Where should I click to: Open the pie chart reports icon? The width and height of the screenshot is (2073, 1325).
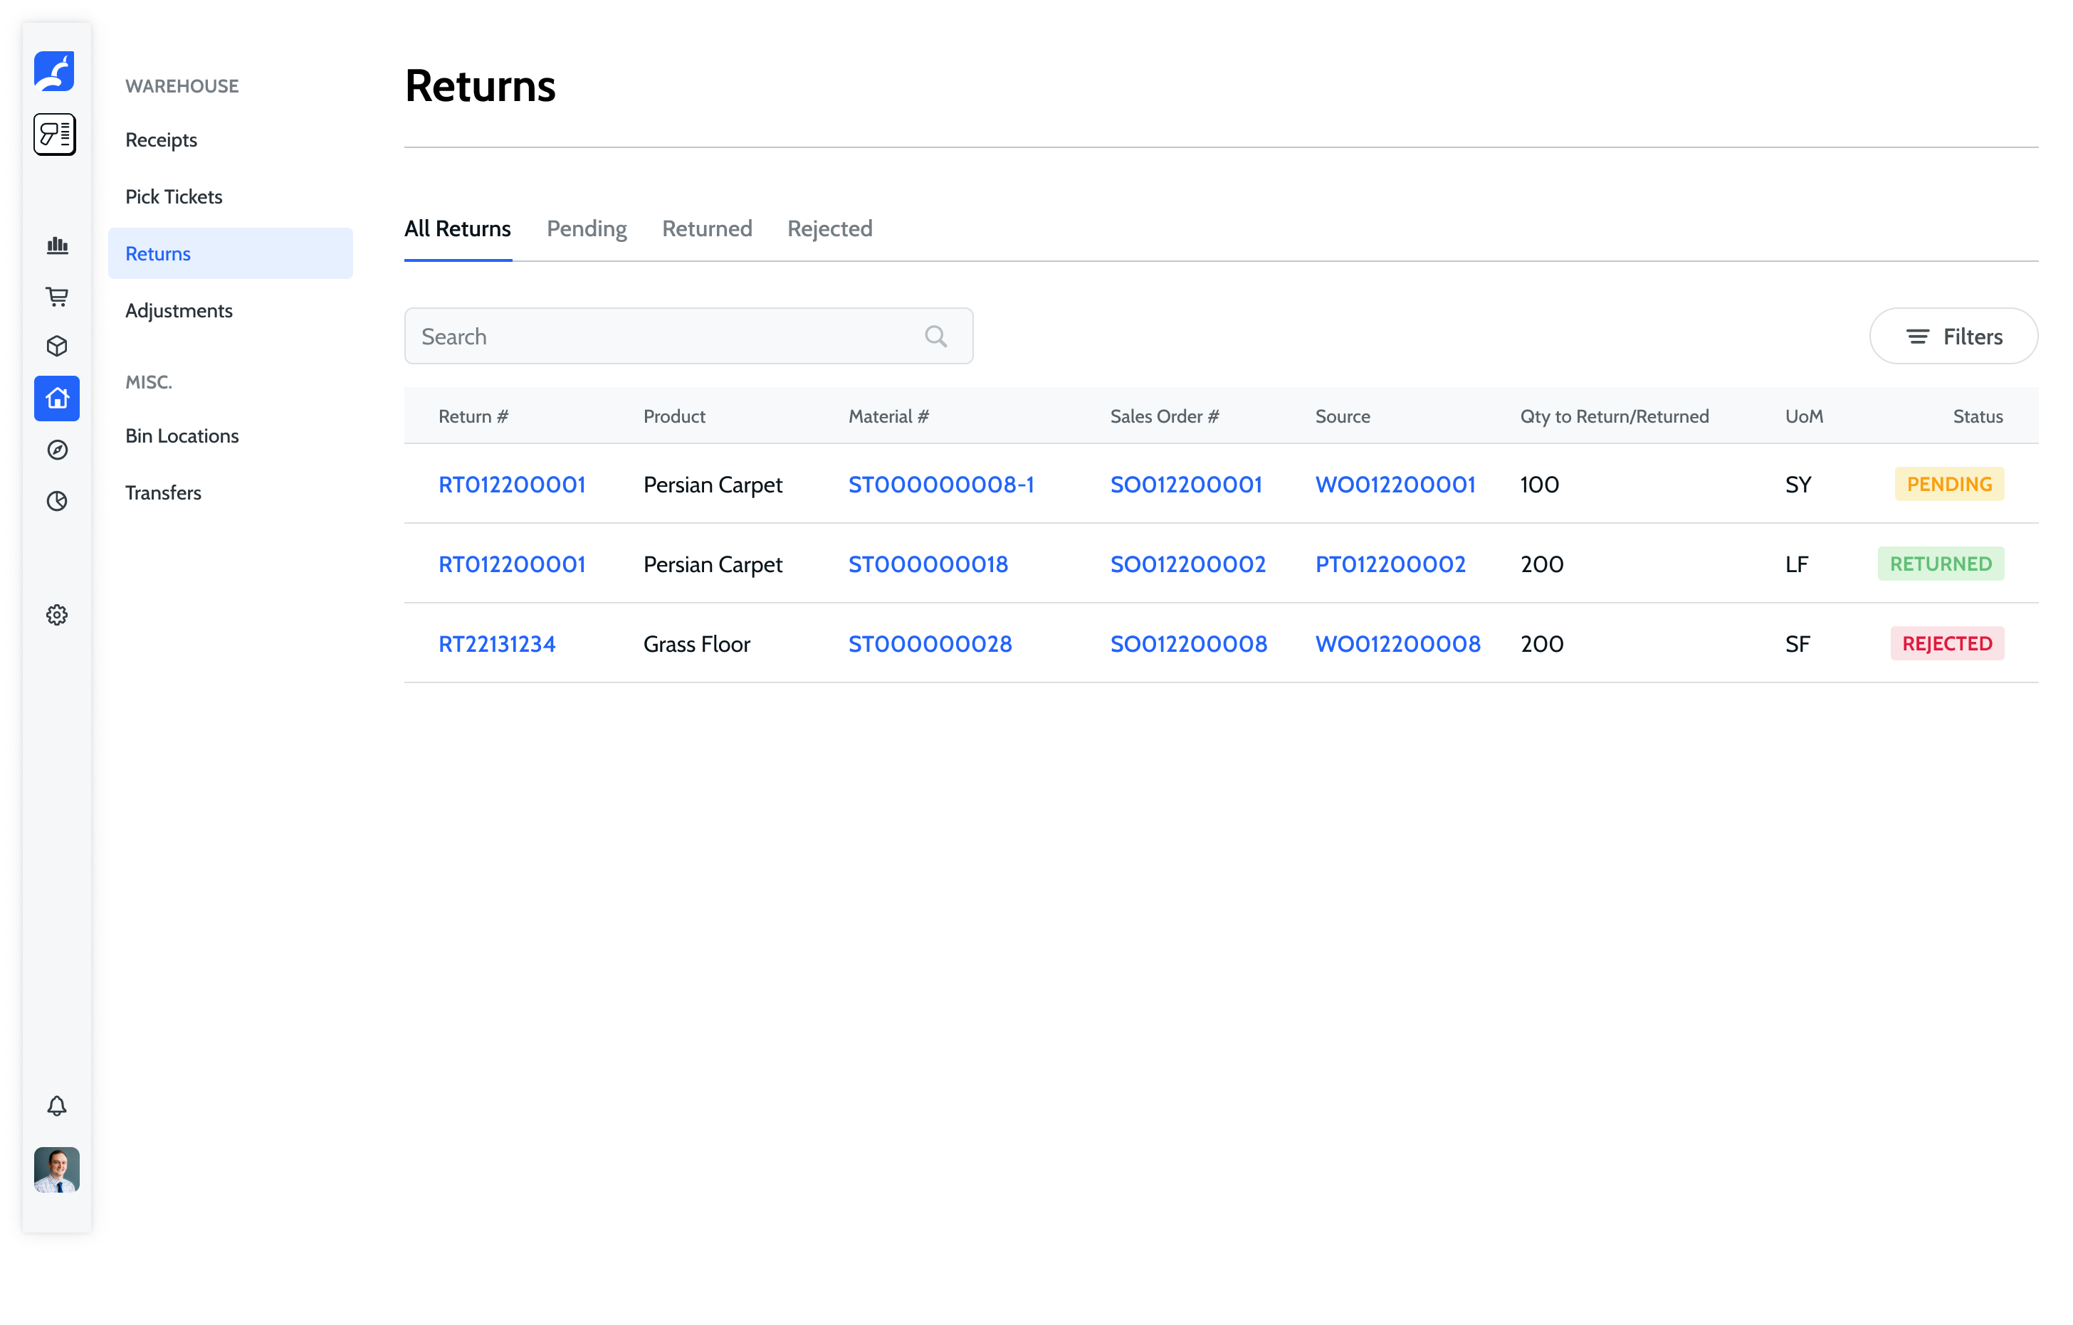[x=57, y=501]
